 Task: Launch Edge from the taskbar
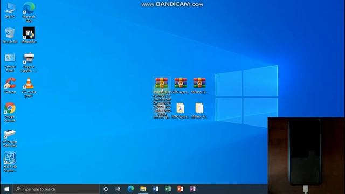[130, 189]
